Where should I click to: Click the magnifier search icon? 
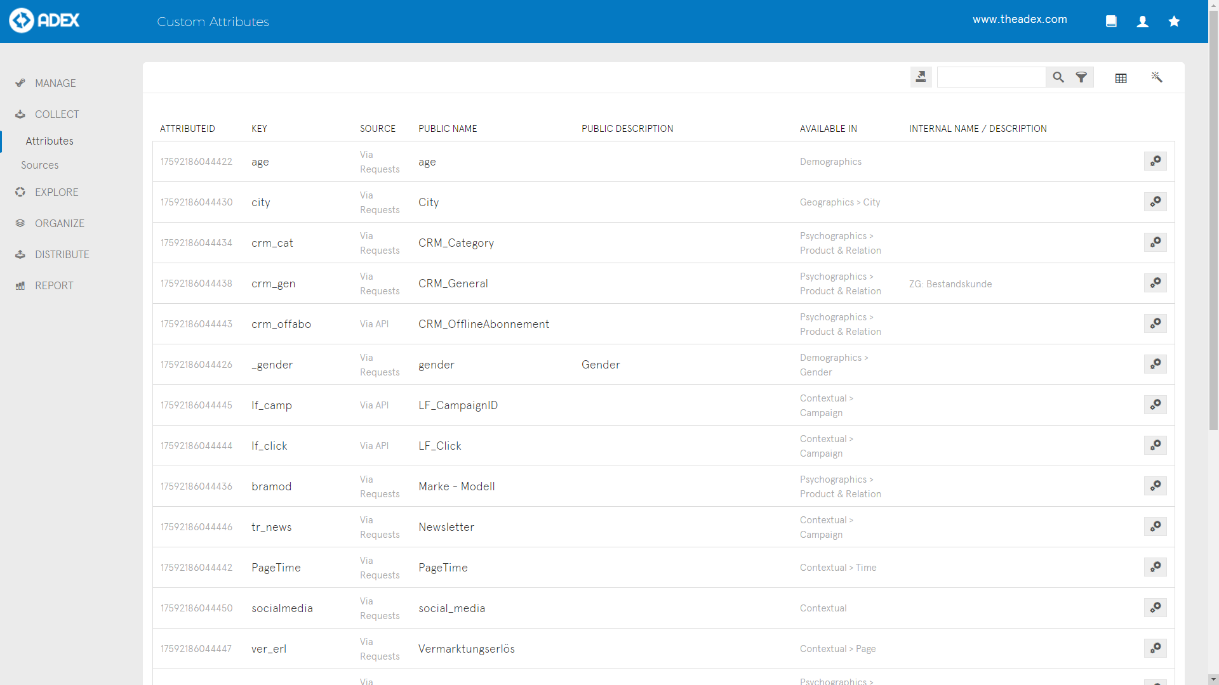tap(1058, 77)
